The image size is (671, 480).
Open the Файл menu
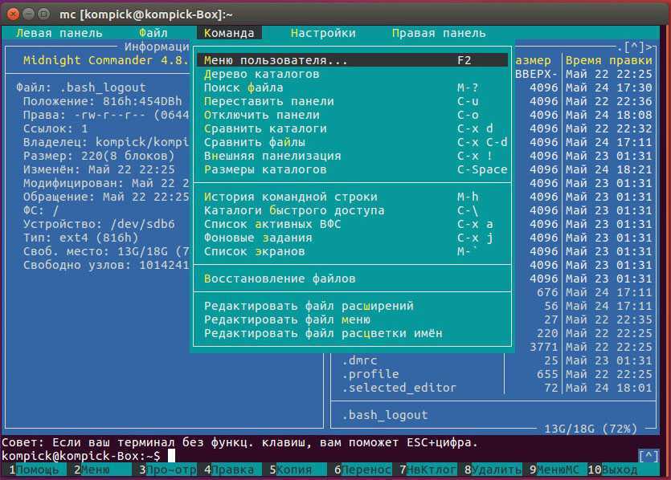153,33
